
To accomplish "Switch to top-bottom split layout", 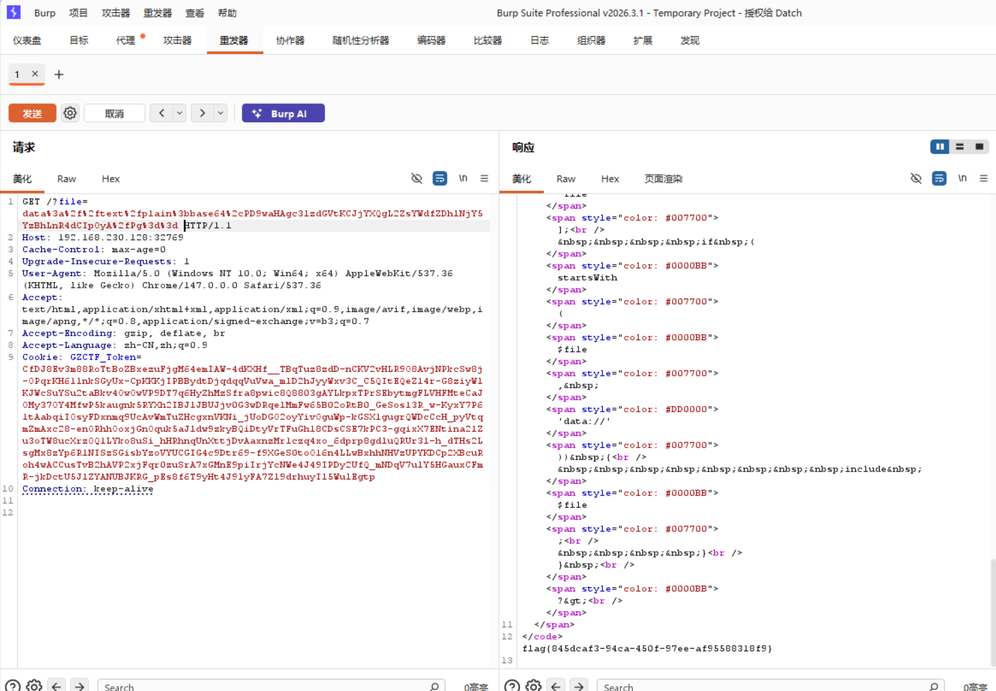I will [960, 146].
